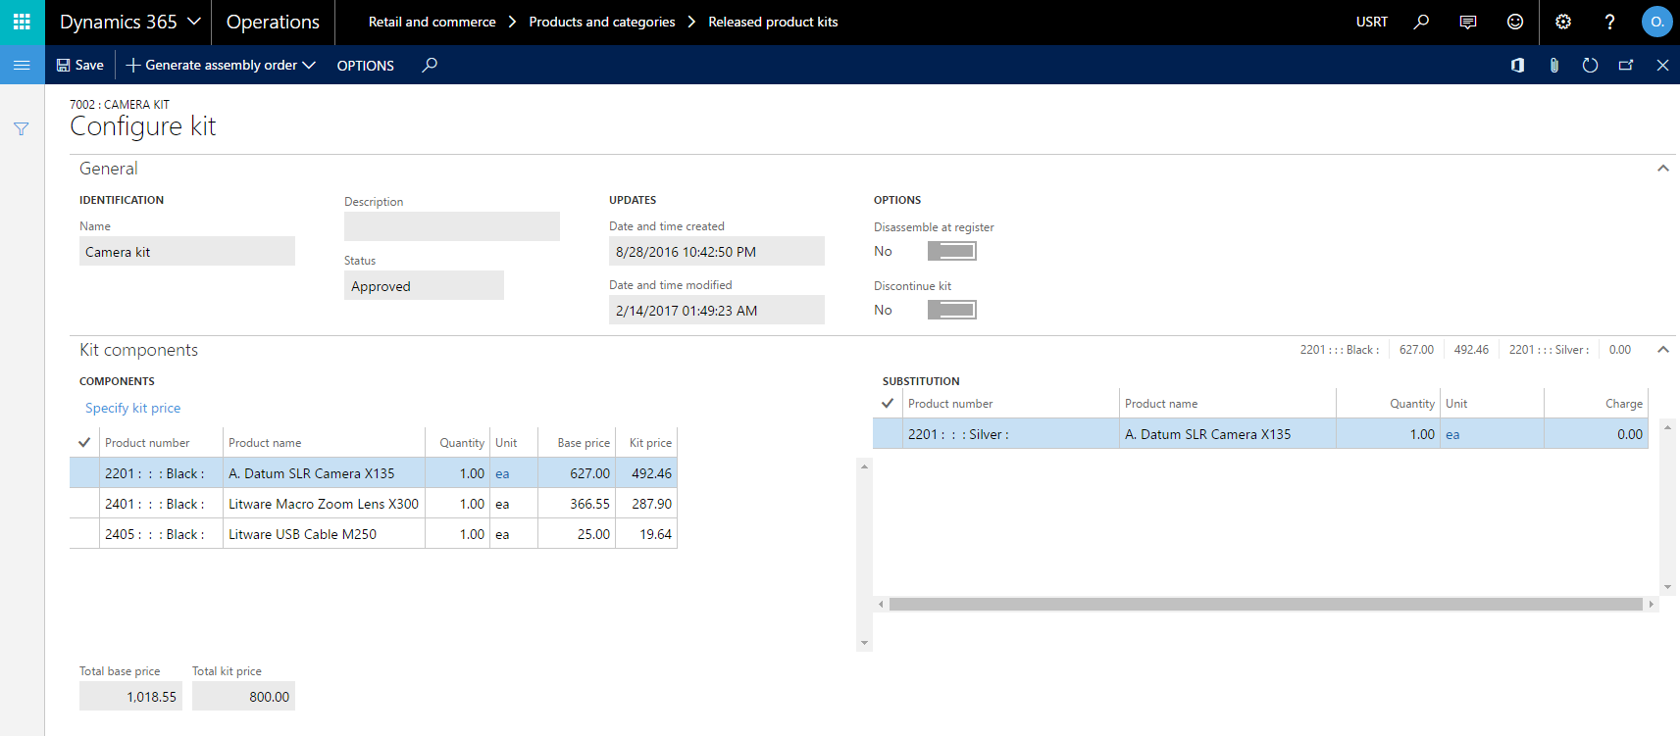Click the General section heading
This screenshot has height=736, width=1680.
109,169
